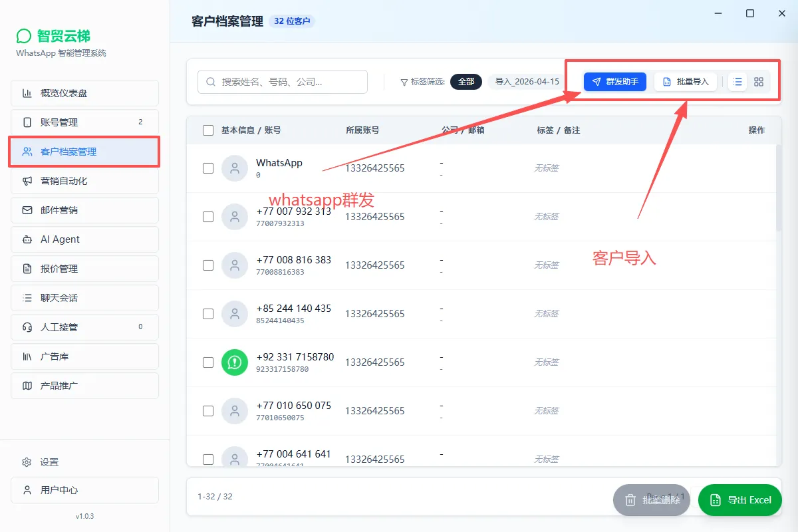Click the 产品推广 map icon
The height and width of the screenshot is (532, 798).
coord(27,386)
